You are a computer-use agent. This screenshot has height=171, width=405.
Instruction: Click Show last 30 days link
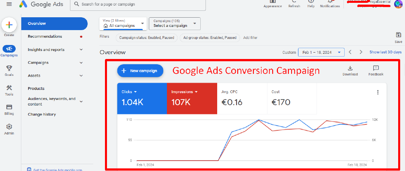click(x=385, y=52)
